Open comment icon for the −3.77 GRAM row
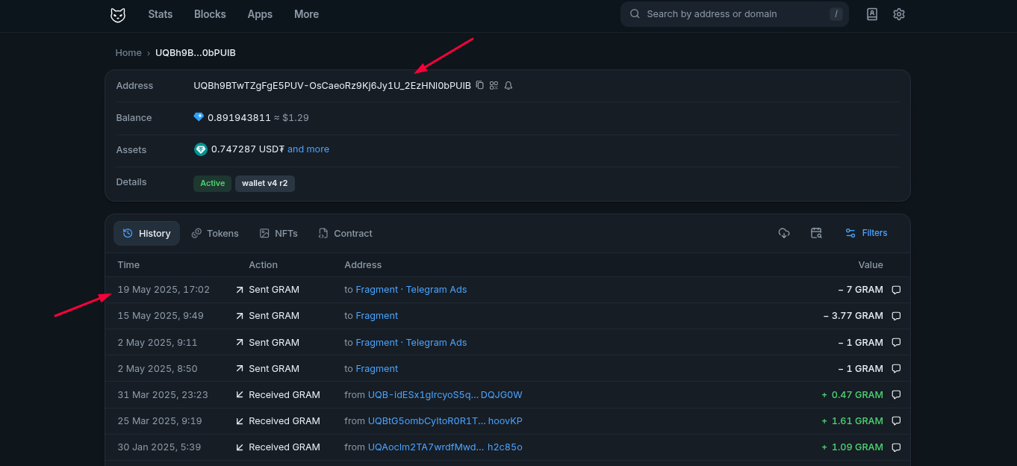The height and width of the screenshot is (466, 1017). pos(896,316)
